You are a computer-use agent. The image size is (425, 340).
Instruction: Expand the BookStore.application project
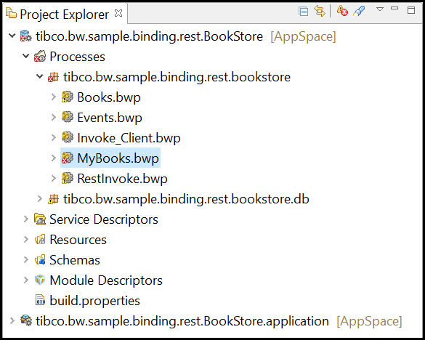coord(12,320)
